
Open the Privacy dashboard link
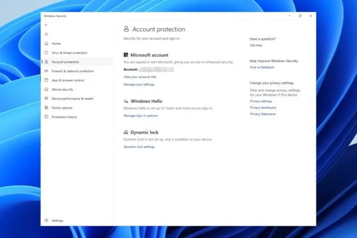[x=263, y=108]
